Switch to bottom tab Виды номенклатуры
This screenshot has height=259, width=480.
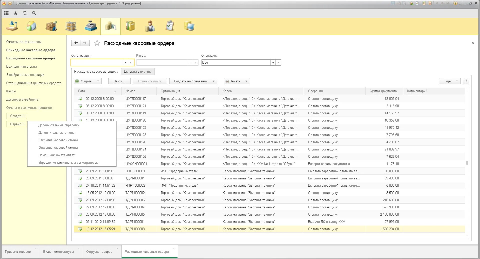tap(58, 252)
